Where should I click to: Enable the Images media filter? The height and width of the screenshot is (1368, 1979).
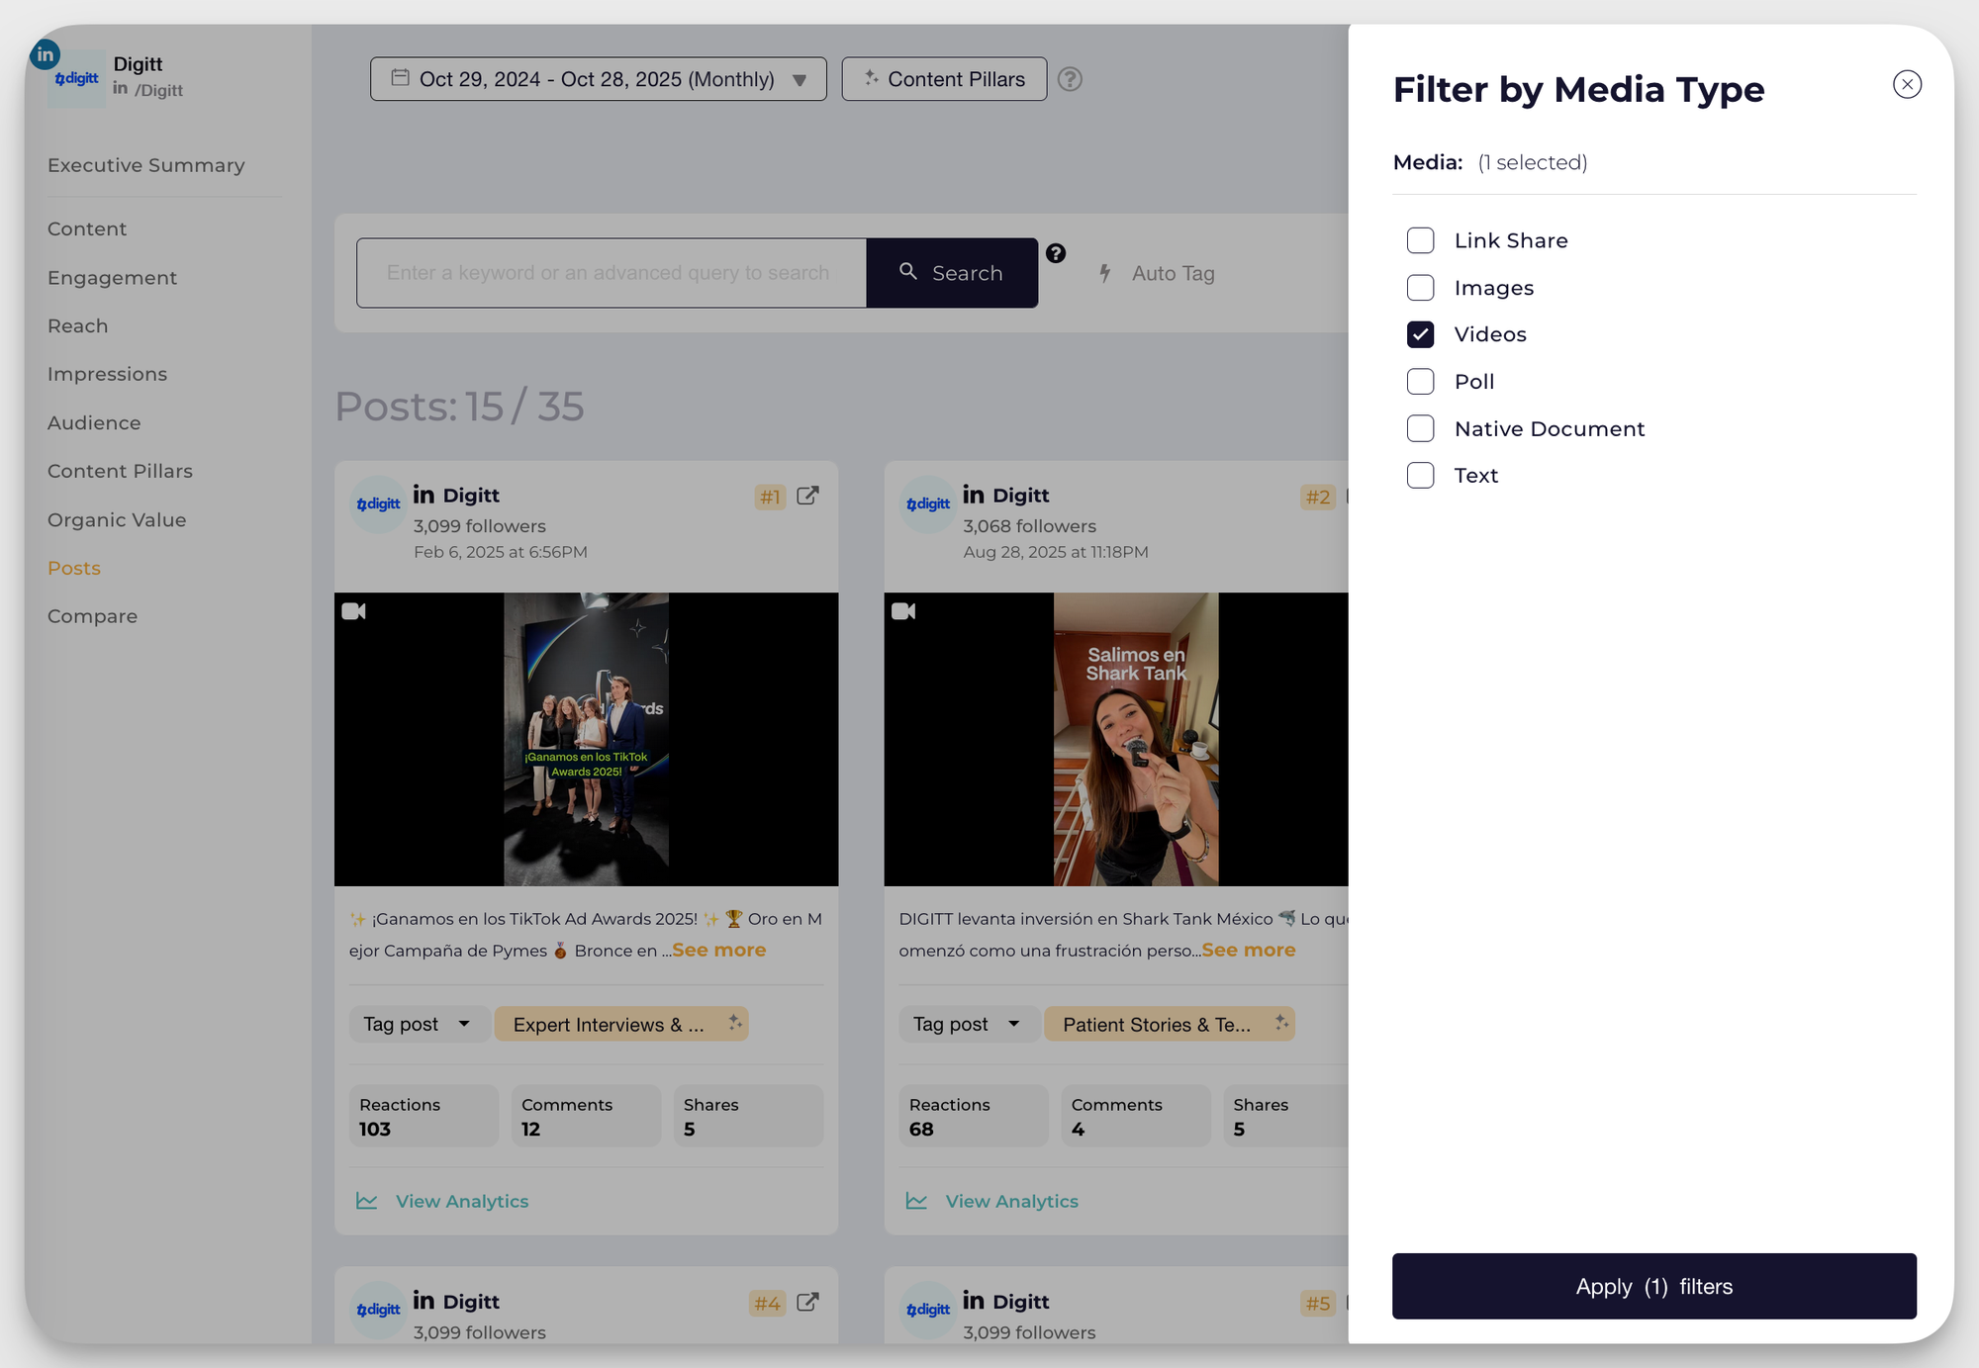[x=1420, y=287]
